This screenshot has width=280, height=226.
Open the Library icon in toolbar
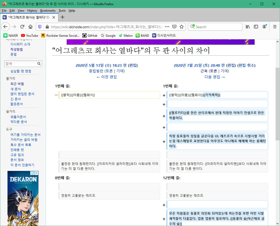coord(248,27)
